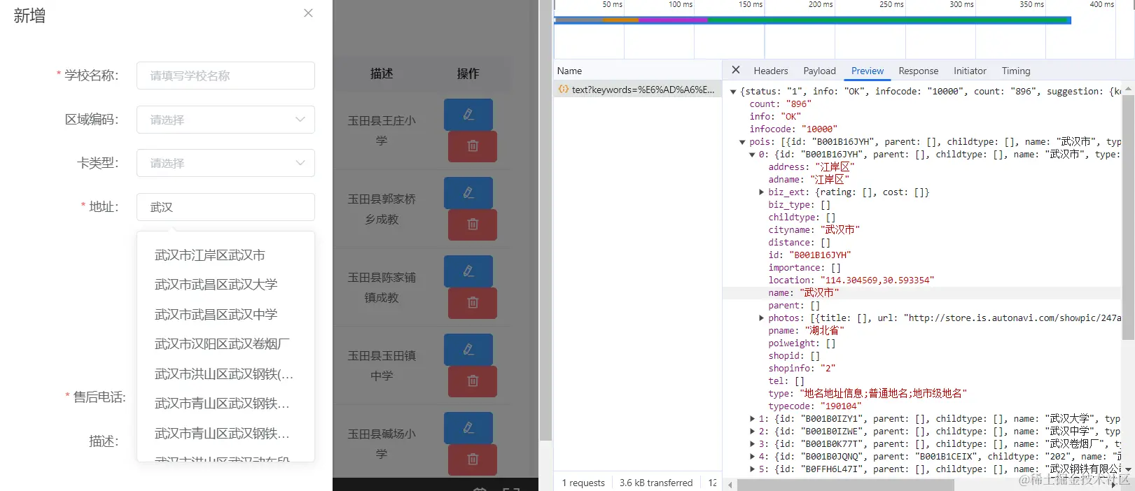The width and height of the screenshot is (1135, 491).
Task: Click the left arrow of the horizontal scrollbar
Action: (729, 485)
